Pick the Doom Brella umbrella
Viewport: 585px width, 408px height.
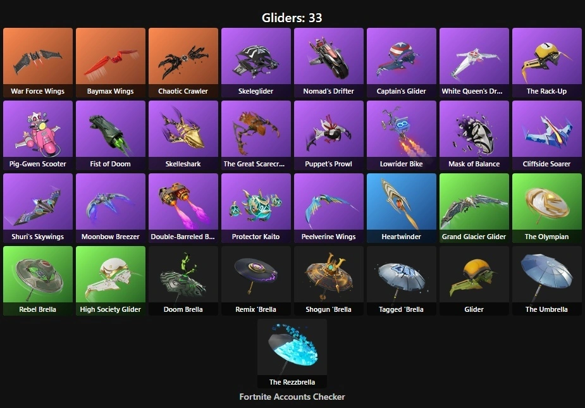[x=183, y=281]
